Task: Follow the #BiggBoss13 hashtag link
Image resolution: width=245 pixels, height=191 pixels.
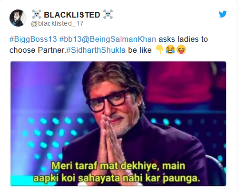Action: 33,39
